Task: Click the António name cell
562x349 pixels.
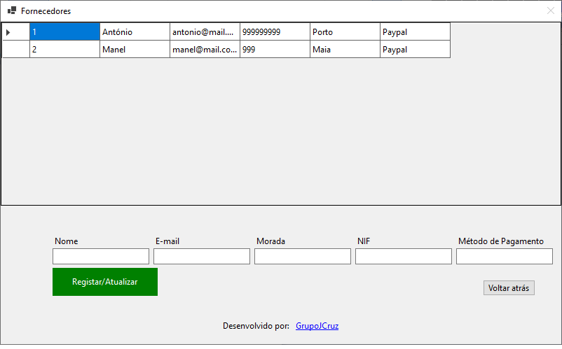Action: click(135, 32)
